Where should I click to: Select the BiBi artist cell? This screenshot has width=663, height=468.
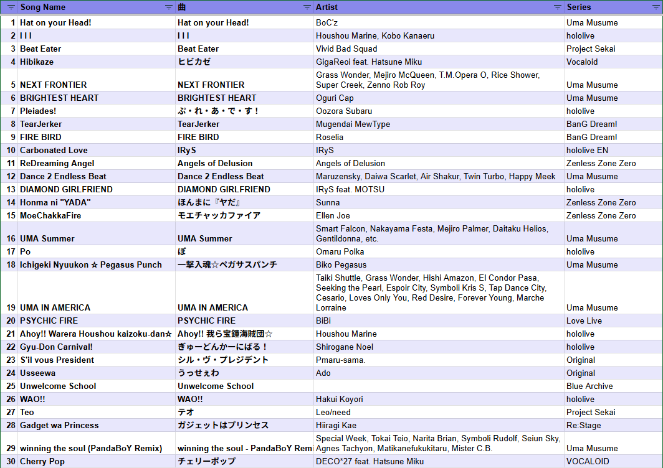(439, 321)
